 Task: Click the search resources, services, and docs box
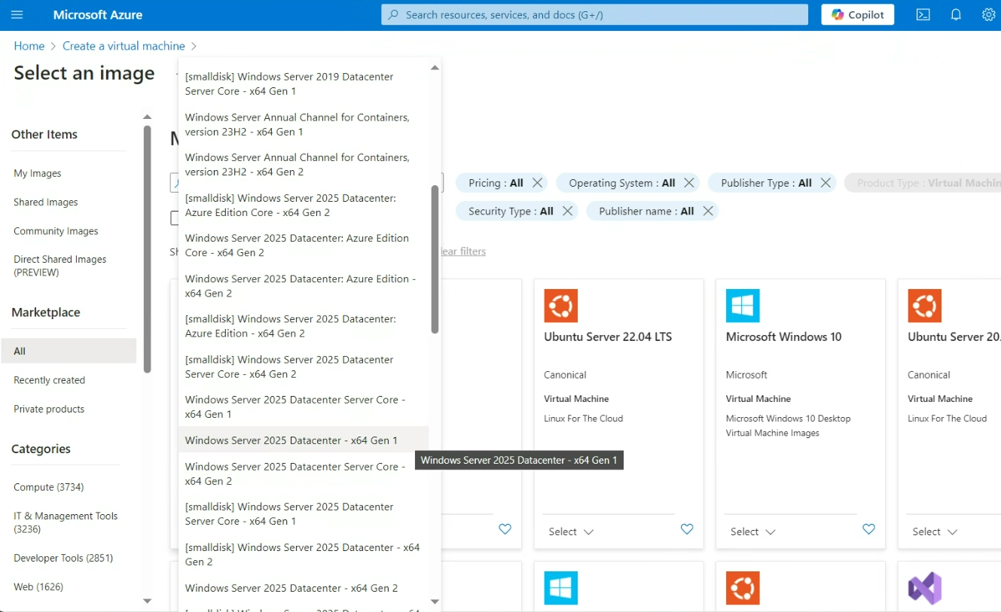click(594, 15)
